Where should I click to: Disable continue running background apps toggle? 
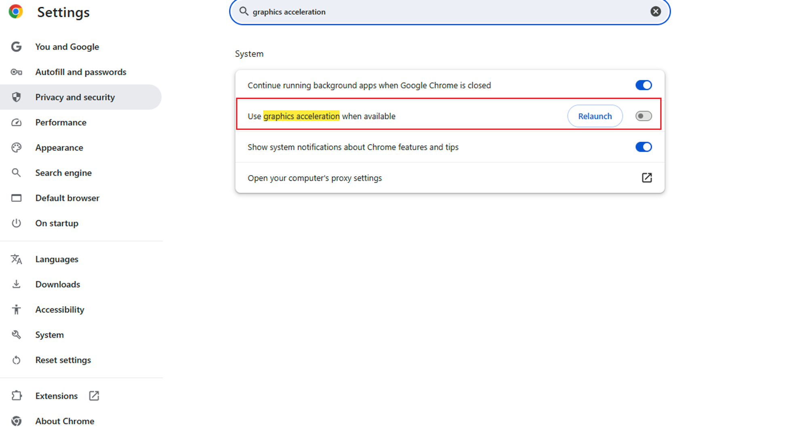point(644,85)
